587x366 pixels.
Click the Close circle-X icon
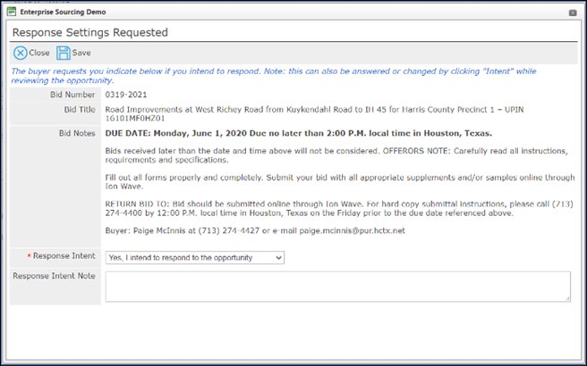[21, 53]
